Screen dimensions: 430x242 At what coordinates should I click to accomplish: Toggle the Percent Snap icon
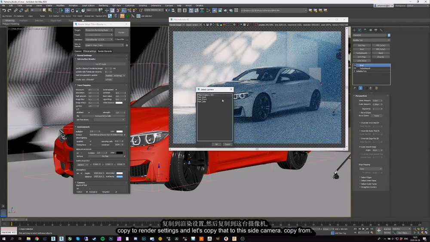click(x=129, y=10)
